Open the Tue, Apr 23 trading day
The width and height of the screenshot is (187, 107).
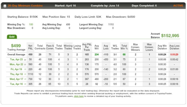coord(16,60)
